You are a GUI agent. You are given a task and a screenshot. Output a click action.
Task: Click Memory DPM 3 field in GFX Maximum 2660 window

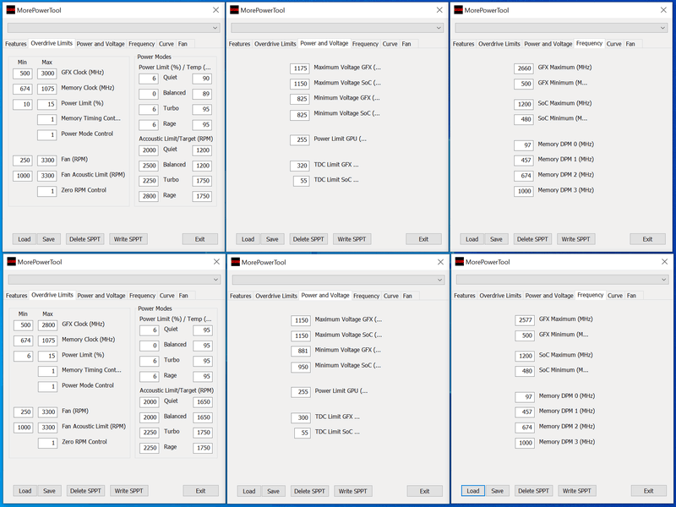point(524,191)
